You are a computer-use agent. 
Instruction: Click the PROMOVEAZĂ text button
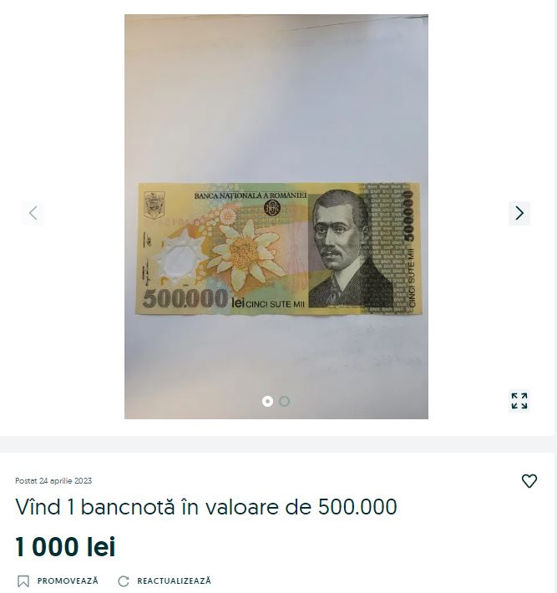point(68,580)
